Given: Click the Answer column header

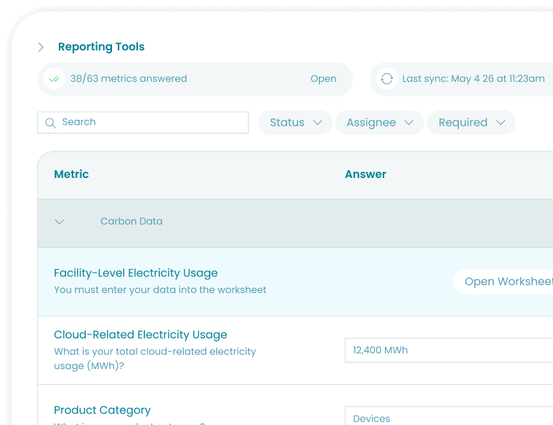Looking at the screenshot, I should (x=366, y=174).
